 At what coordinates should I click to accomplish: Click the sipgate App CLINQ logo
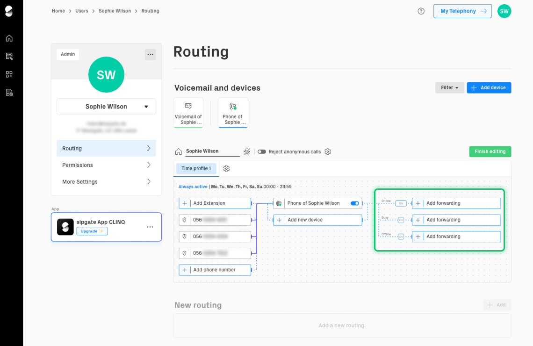click(x=65, y=227)
